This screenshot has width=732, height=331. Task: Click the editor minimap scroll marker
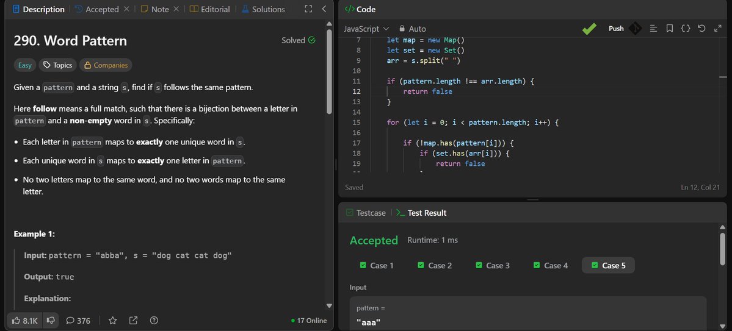pos(723,77)
